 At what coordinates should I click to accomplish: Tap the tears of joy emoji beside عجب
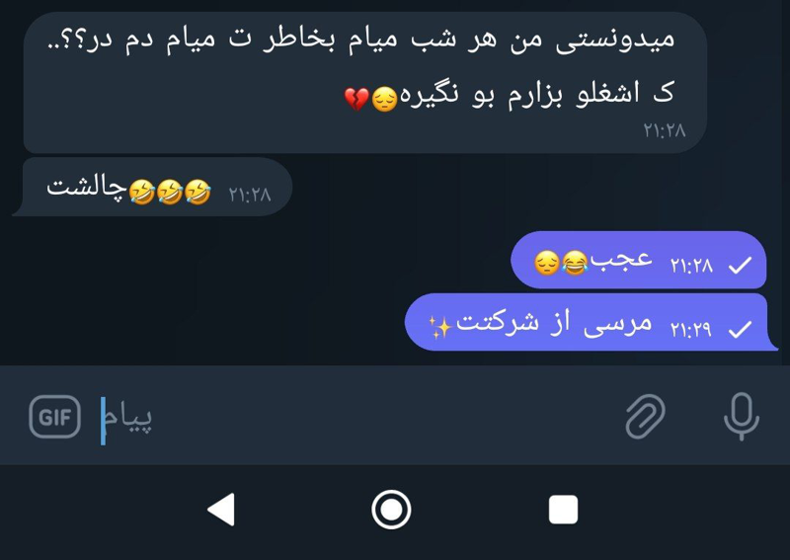(x=575, y=263)
